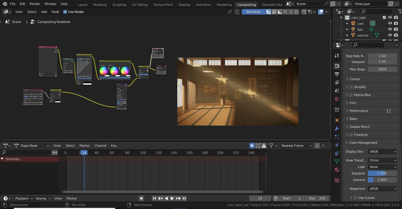Click the Play animation button

tap(172, 198)
